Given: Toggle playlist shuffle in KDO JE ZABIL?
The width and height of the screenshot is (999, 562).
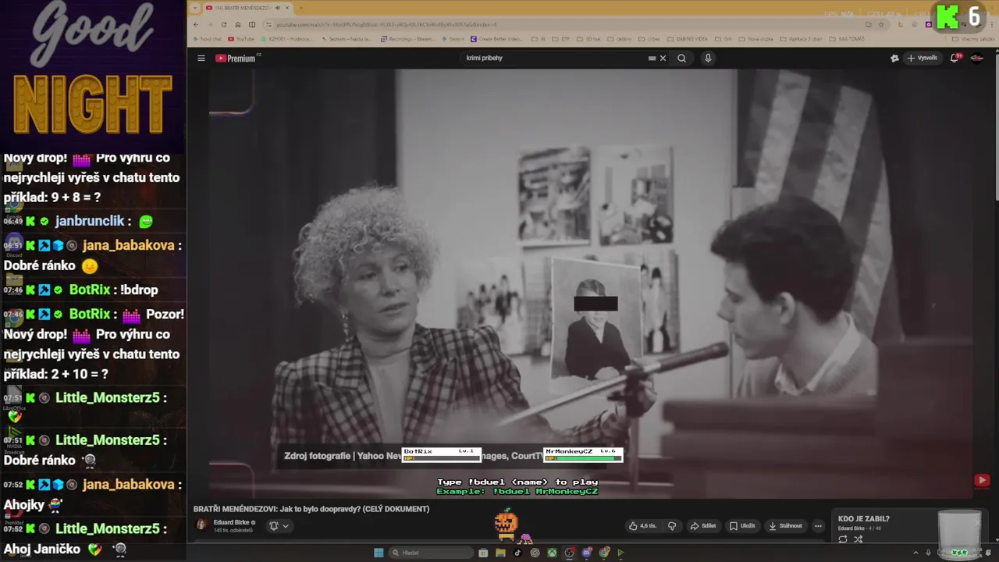Looking at the screenshot, I should click(858, 539).
